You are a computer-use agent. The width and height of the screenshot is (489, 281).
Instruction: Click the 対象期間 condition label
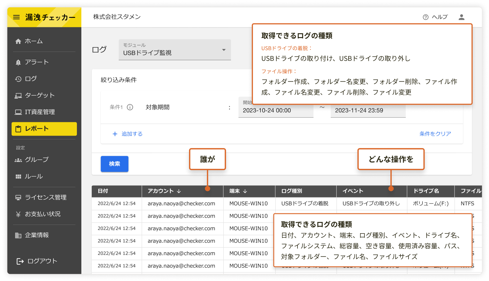click(x=158, y=107)
